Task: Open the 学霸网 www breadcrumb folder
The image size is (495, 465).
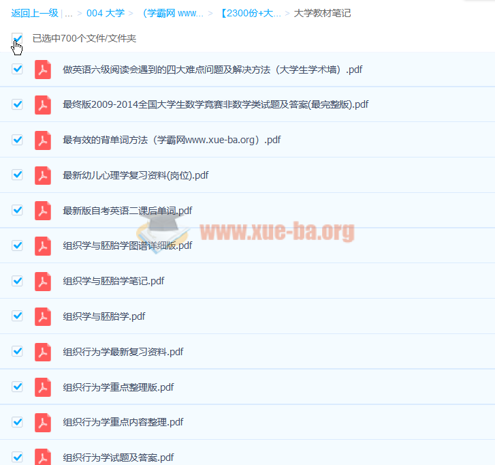Action: point(173,13)
